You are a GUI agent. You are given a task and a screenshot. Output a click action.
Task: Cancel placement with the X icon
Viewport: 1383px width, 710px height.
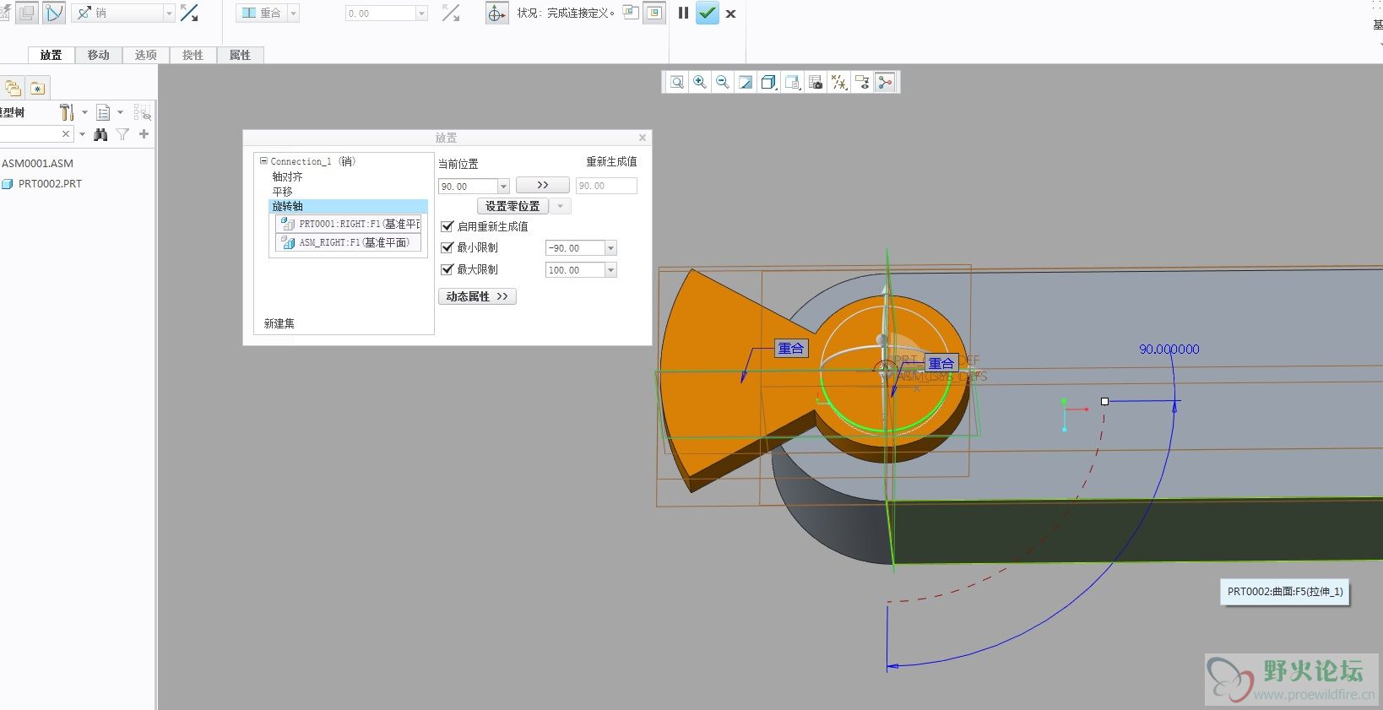[731, 14]
